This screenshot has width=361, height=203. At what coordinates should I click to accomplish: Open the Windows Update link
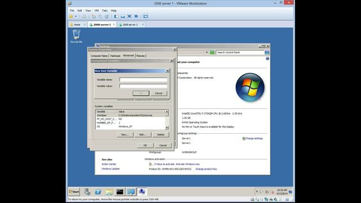click(x=111, y=169)
